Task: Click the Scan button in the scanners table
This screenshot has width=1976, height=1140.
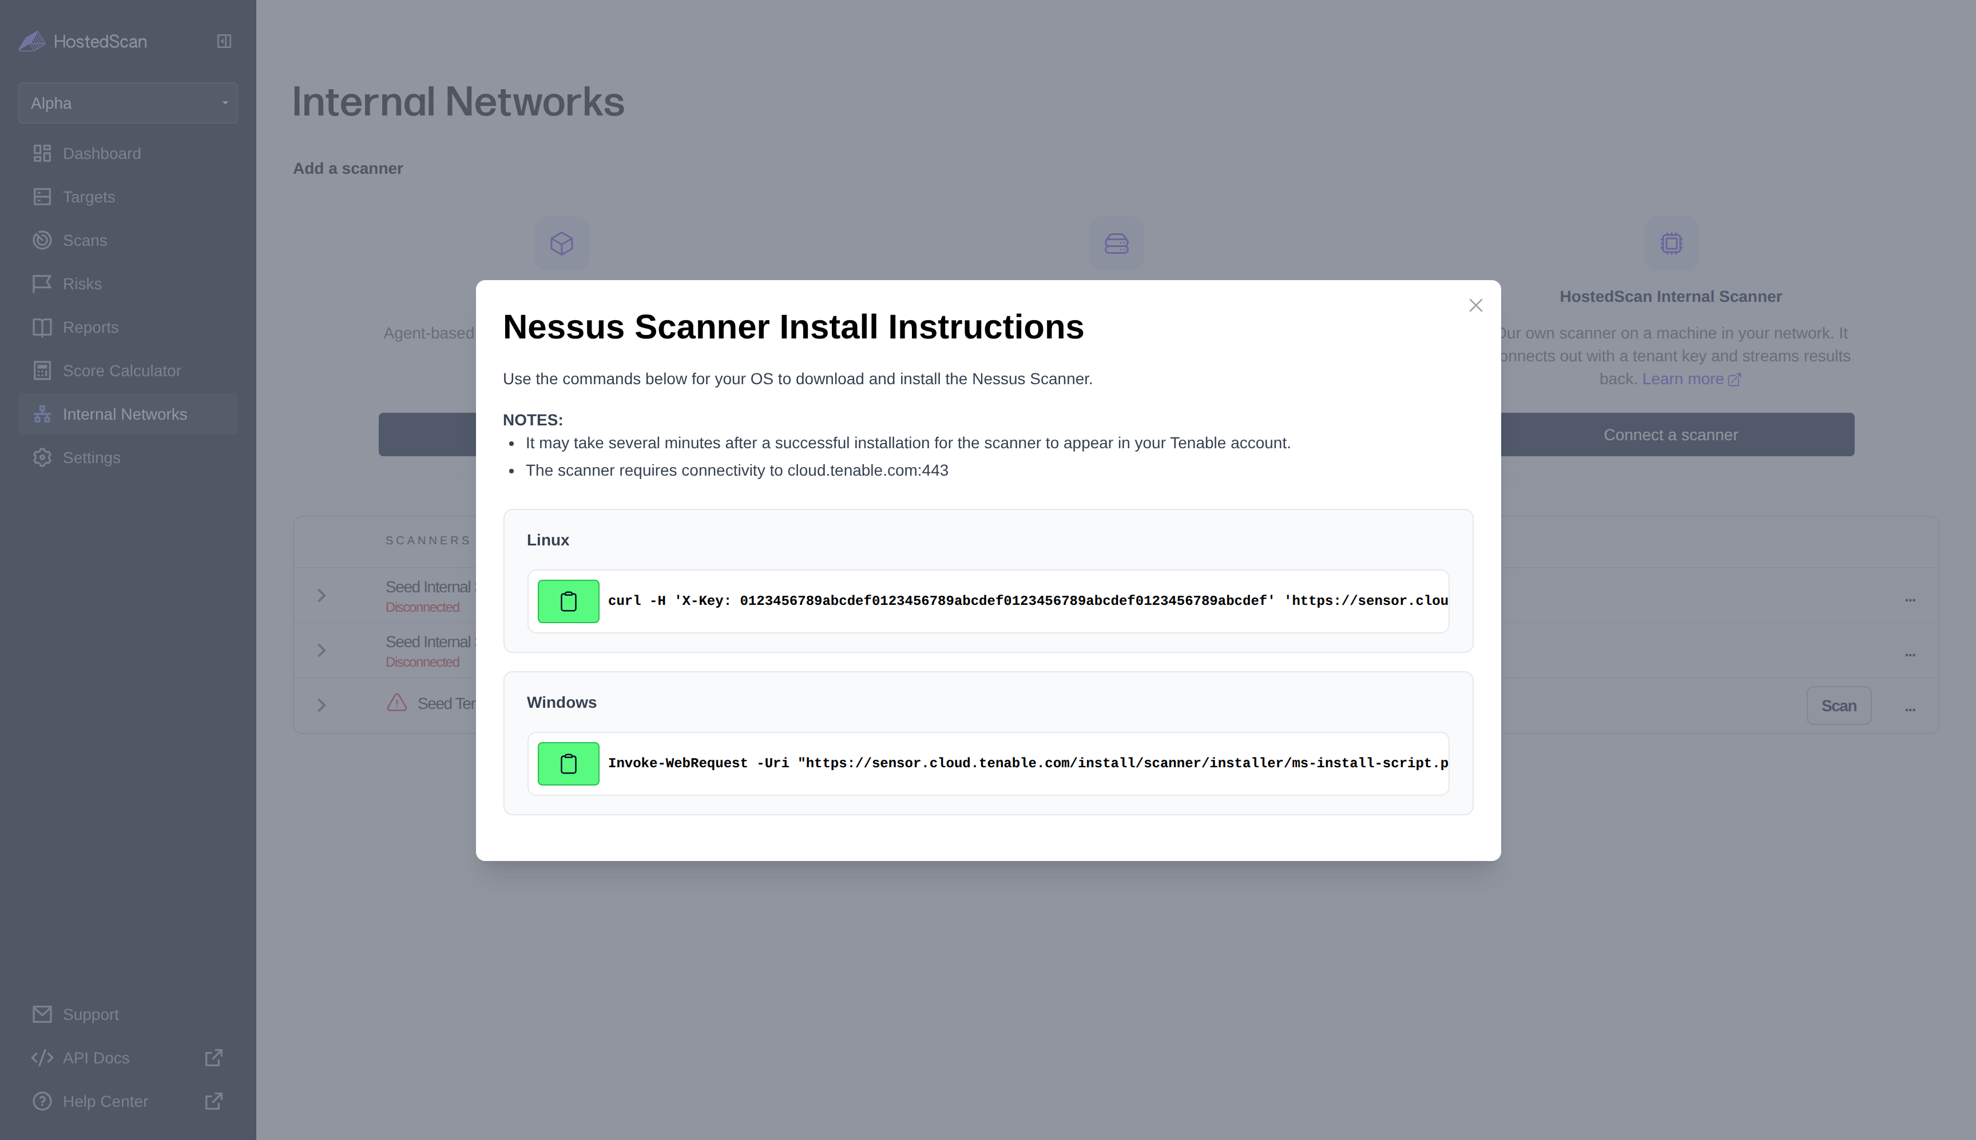Action: point(1838,705)
